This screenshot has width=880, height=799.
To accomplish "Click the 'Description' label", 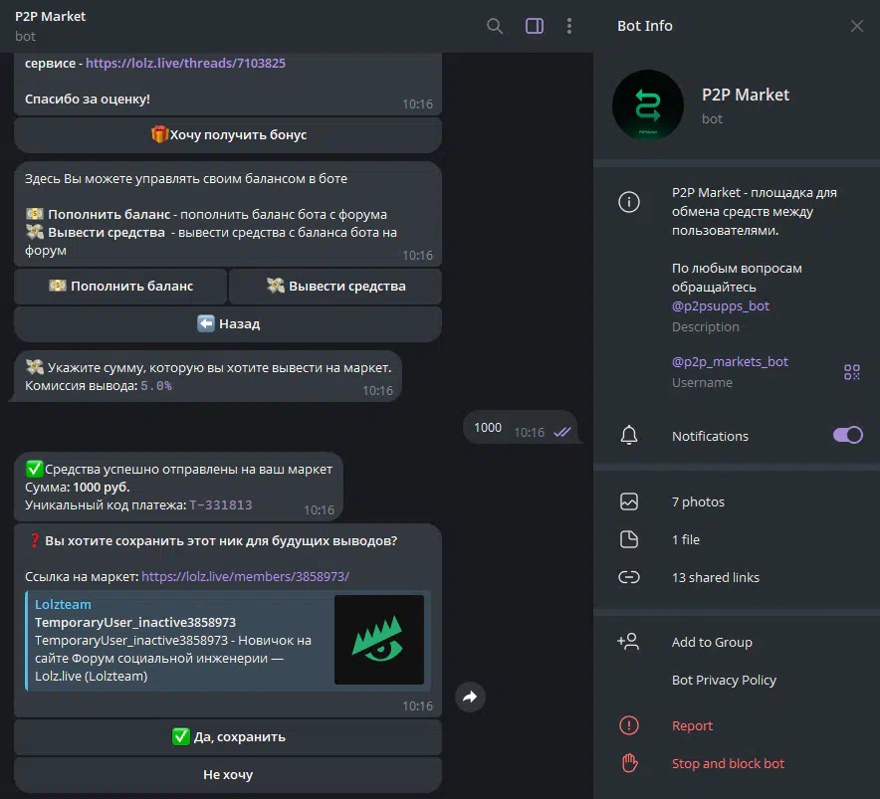I will 706,326.
